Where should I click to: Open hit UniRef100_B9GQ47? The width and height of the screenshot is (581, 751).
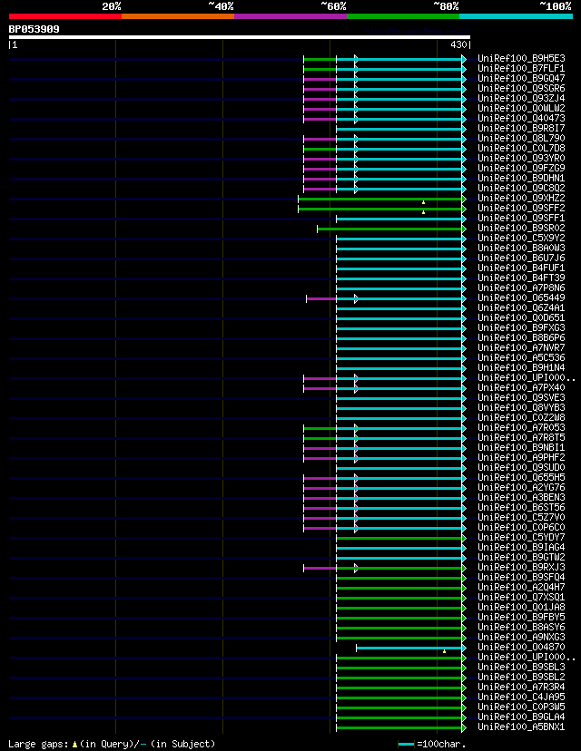pyautogui.click(x=522, y=79)
